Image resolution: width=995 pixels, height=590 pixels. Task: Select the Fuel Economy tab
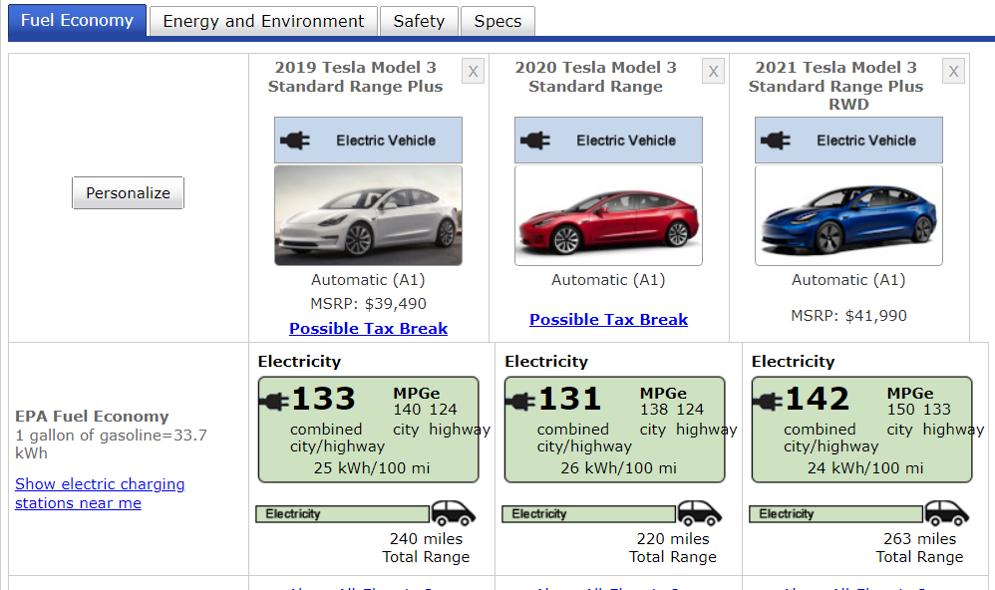point(77,21)
